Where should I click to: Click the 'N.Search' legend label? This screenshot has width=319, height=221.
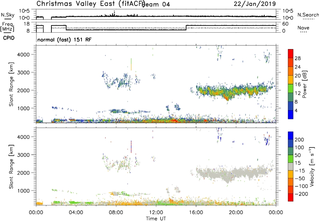tap(308, 15)
